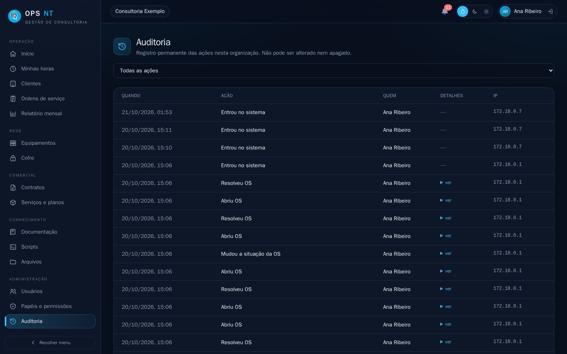Open Arquivos folder icon
This screenshot has width=567, height=354.
pos(13,262)
